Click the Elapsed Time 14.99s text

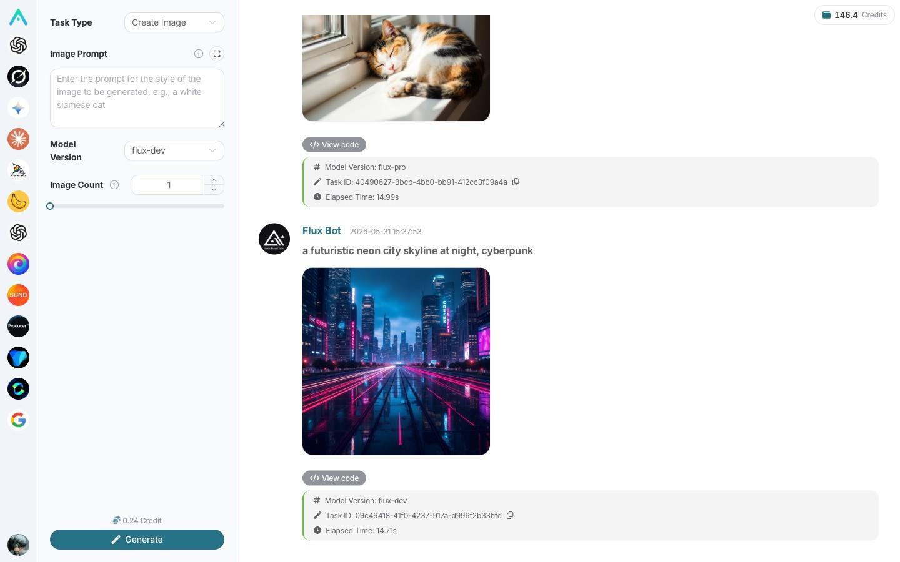click(362, 197)
